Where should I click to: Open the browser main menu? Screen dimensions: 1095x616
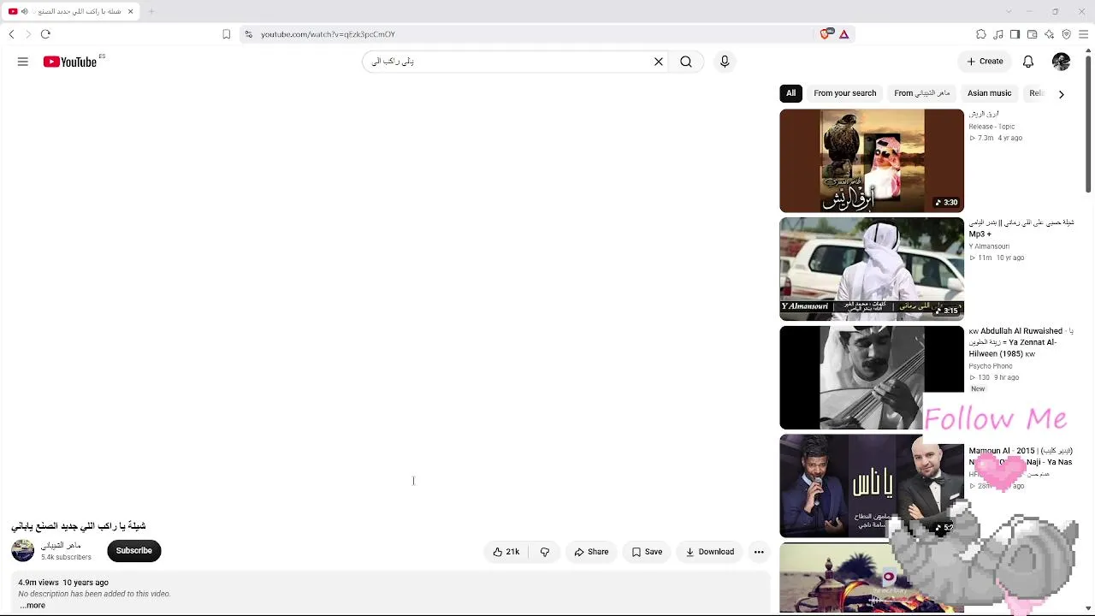1083,34
